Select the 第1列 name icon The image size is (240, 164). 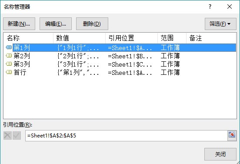click(9, 47)
